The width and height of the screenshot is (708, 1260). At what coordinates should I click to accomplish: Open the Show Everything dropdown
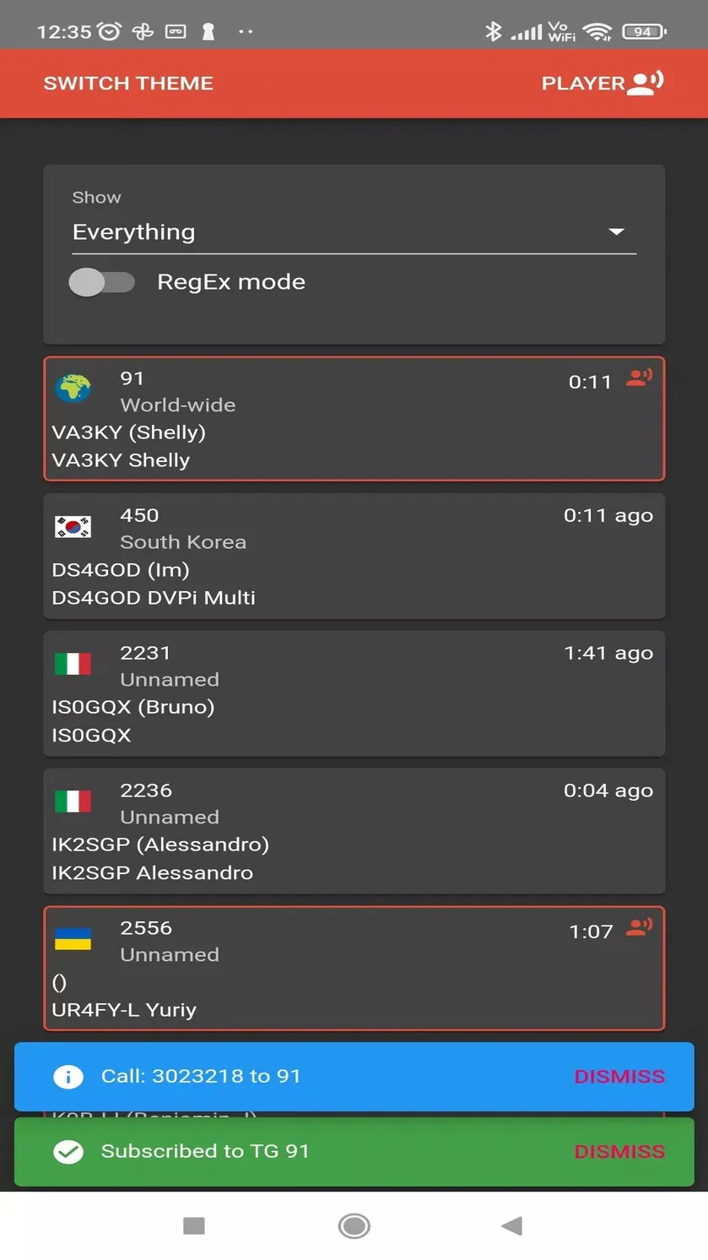coord(354,232)
